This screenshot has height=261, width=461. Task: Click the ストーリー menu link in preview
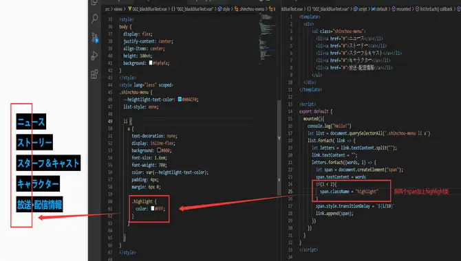coord(34,142)
